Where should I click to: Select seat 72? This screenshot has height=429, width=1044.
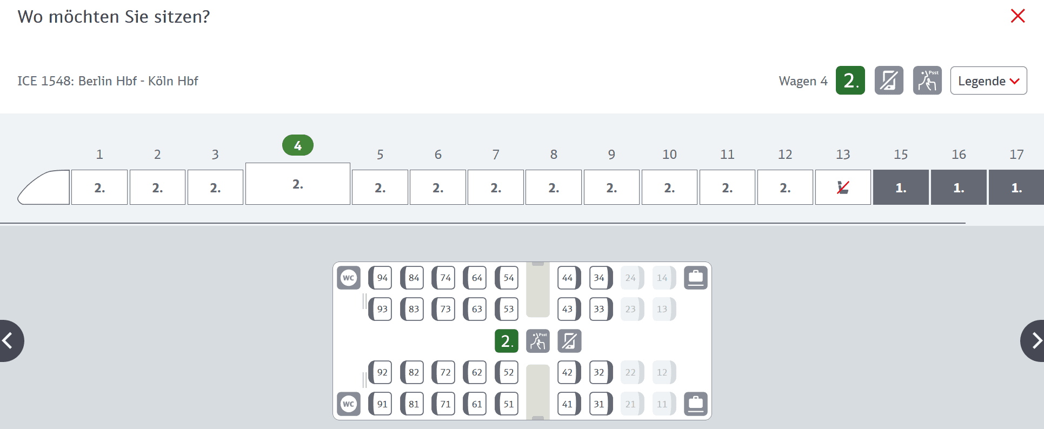(444, 372)
